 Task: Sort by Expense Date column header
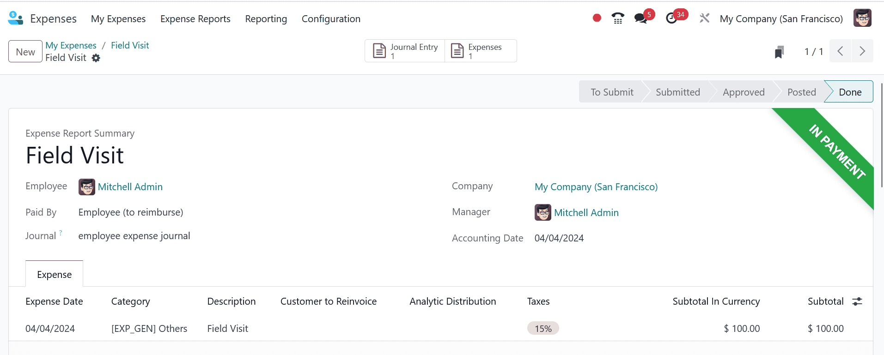[x=54, y=301]
